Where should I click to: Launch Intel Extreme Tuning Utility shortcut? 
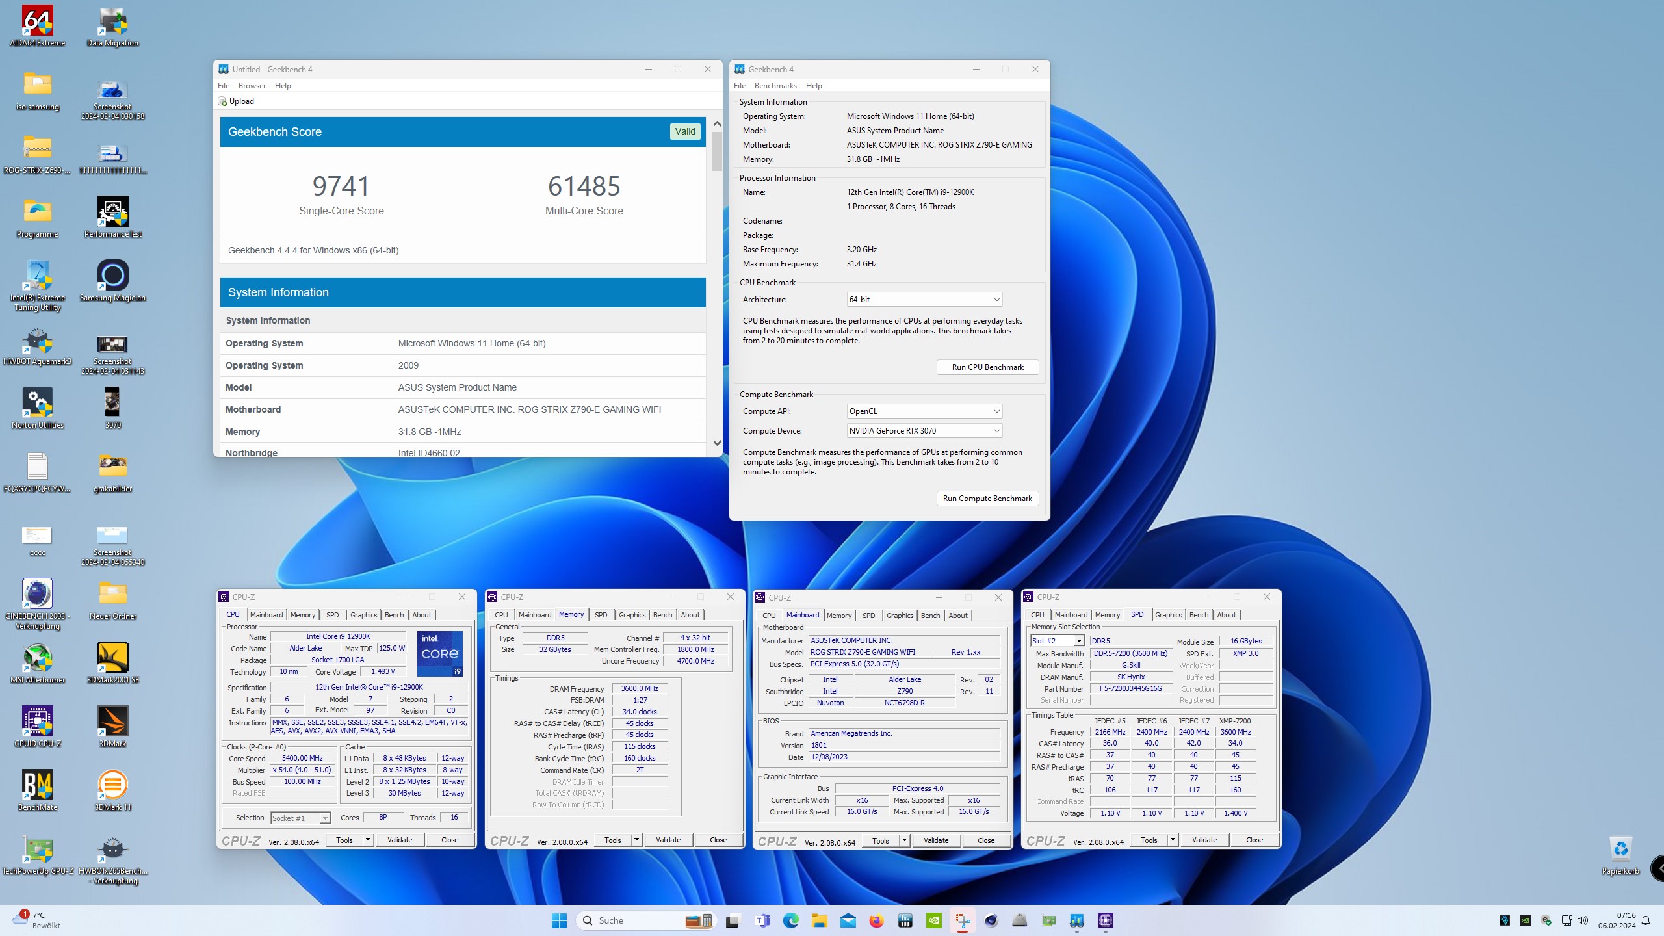(x=38, y=285)
